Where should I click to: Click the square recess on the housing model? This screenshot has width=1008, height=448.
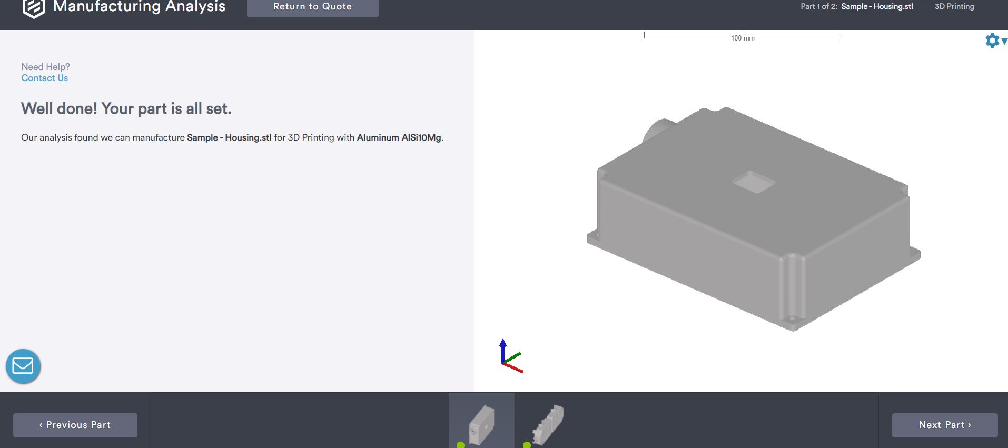[753, 182]
